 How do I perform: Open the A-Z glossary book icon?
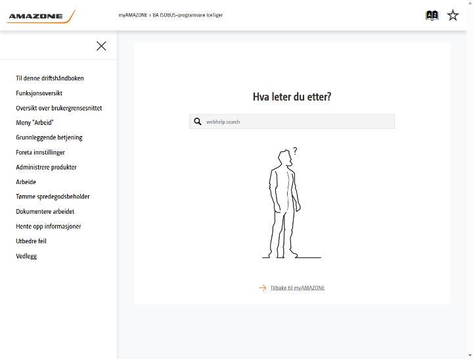(x=432, y=15)
